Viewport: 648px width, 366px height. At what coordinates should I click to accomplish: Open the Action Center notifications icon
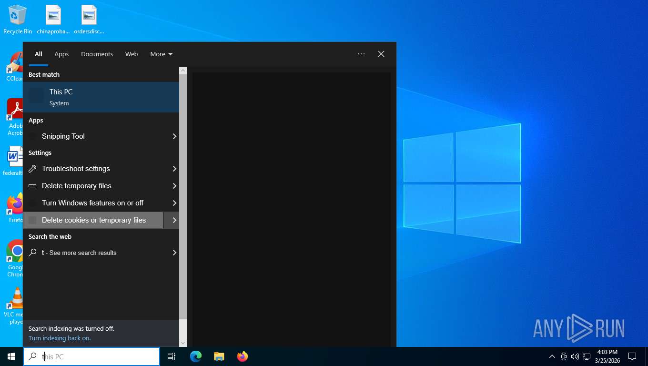(632, 356)
